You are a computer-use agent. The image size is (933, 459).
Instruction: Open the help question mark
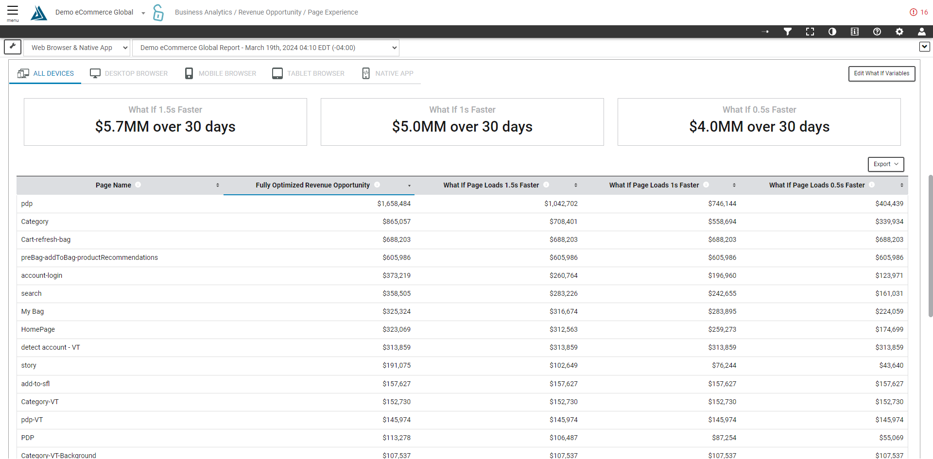pyautogui.click(x=877, y=32)
